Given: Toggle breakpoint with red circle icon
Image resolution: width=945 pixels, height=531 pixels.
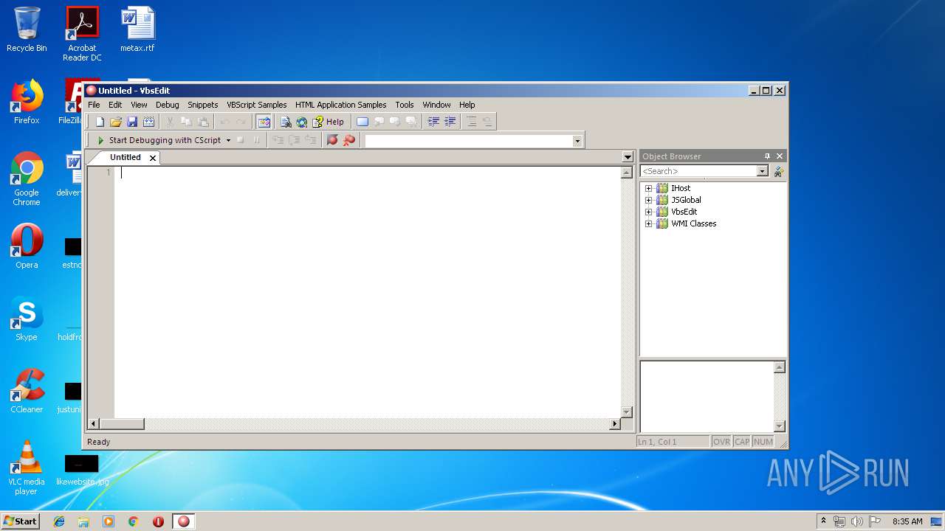Looking at the screenshot, I should 333,140.
